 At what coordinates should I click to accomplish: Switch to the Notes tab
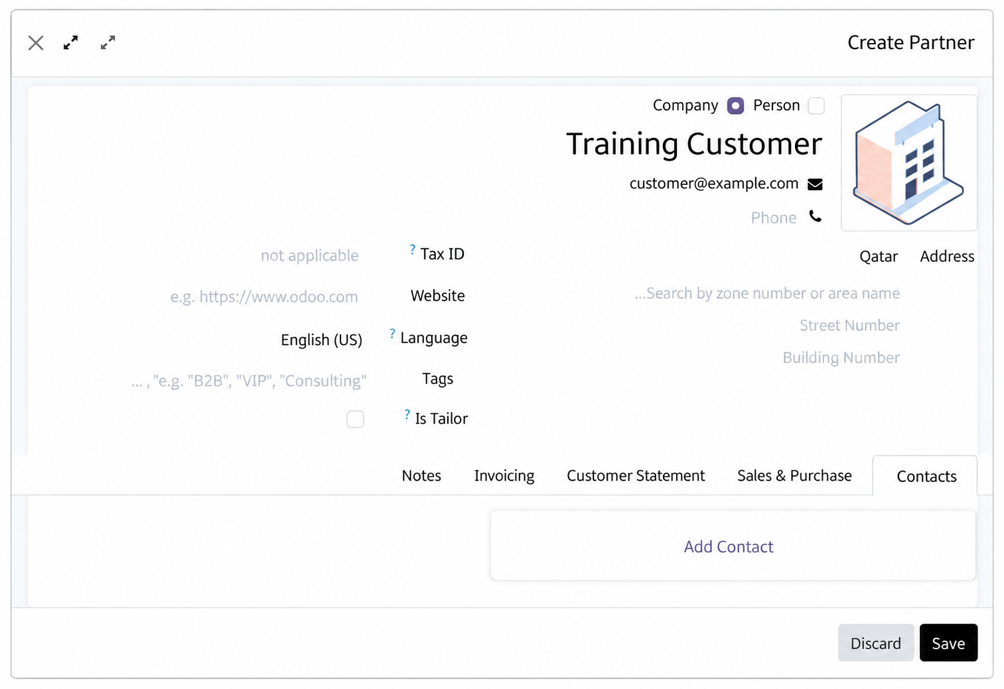tap(421, 475)
